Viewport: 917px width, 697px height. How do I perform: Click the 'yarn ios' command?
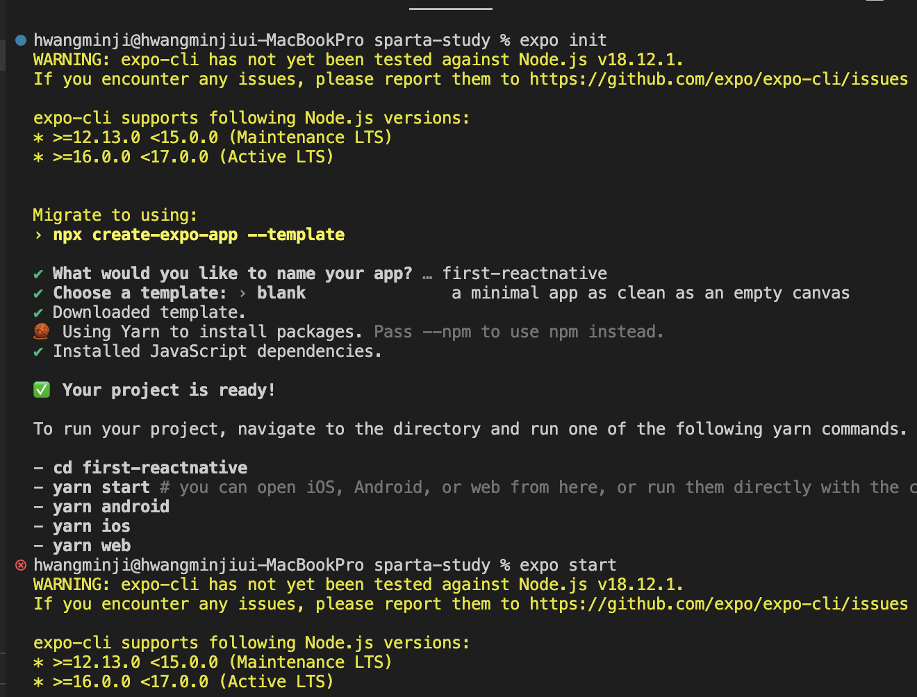pyautogui.click(x=92, y=526)
